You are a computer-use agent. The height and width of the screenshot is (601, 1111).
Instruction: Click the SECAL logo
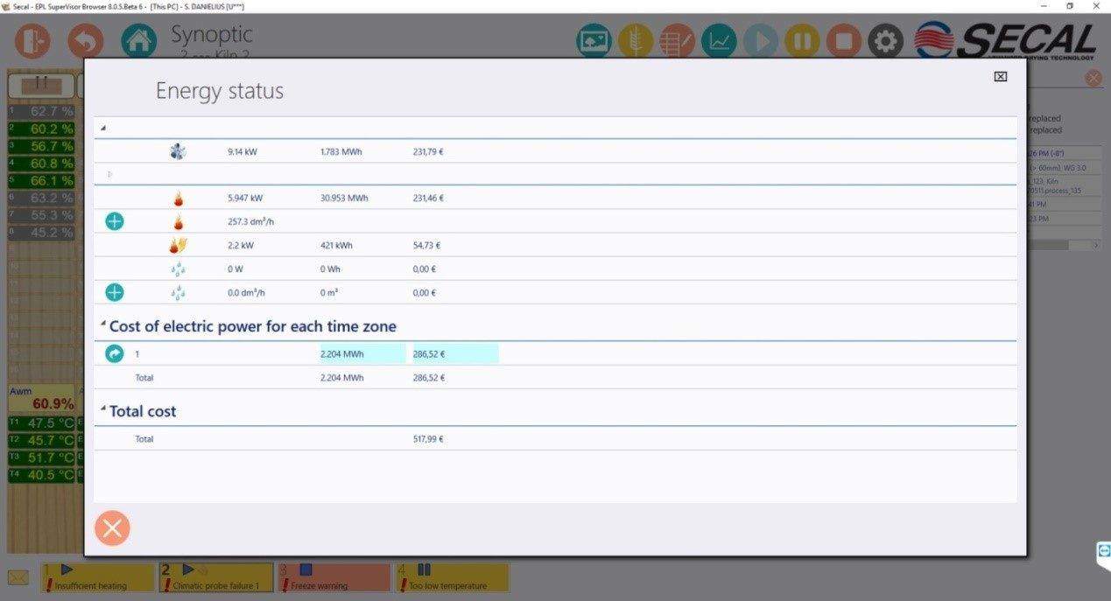(1006, 41)
